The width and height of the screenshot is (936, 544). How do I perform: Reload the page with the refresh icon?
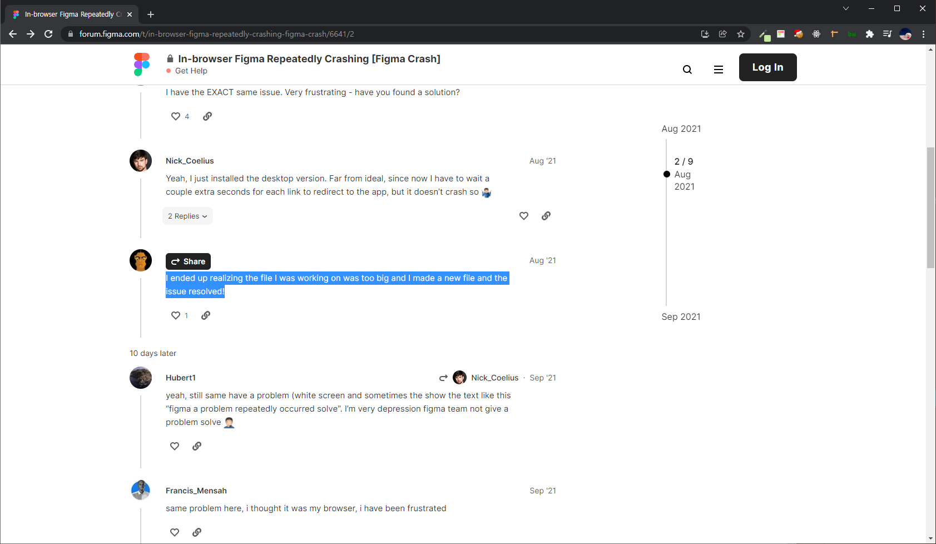[48, 34]
